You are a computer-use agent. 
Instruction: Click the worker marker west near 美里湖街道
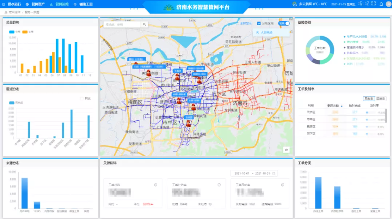click(148, 73)
